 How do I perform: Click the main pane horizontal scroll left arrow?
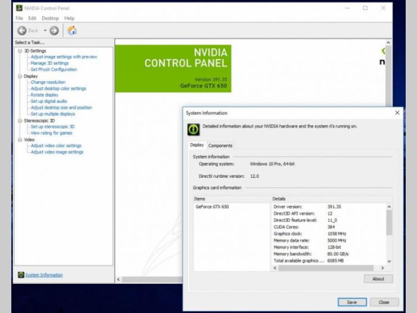(119, 280)
